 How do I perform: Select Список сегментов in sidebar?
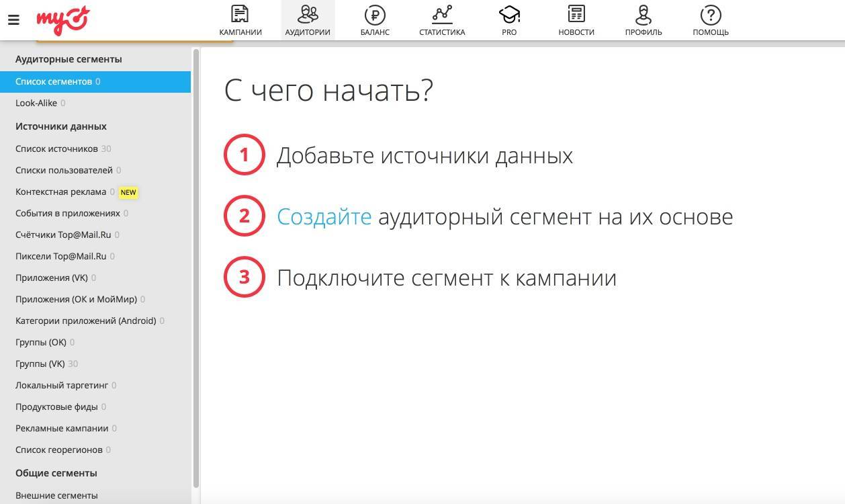click(54, 81)
